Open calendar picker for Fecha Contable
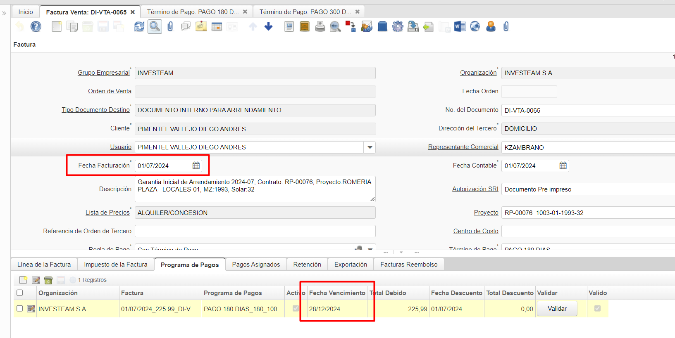 coord(563,165)
